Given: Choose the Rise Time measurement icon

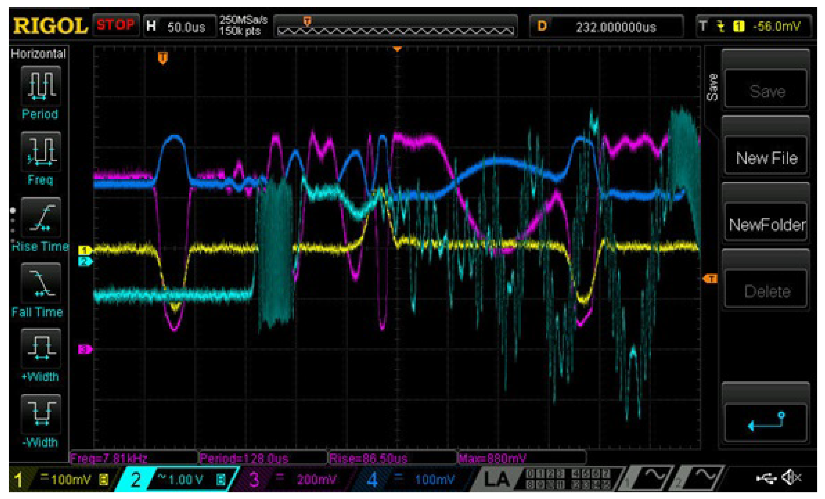Looking at the screenshot, I should pyautogui.click(x=41, y=218).
